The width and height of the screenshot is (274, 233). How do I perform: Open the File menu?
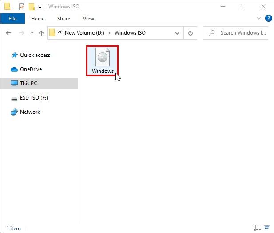(12, 19)
